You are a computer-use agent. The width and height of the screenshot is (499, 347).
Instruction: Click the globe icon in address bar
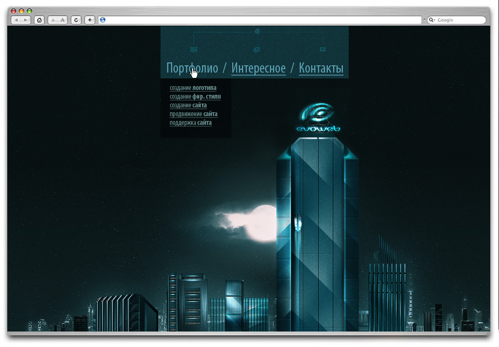point(103,20)
